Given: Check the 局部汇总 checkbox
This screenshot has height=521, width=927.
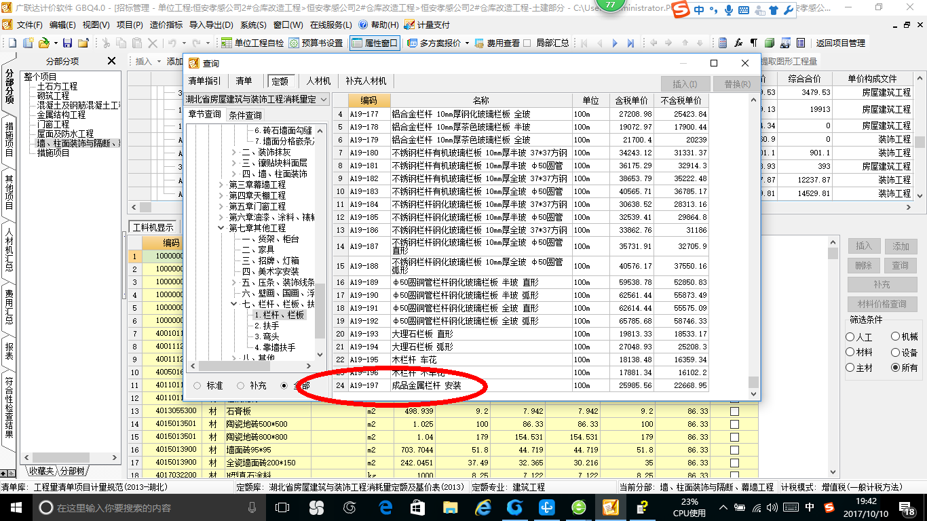Looking at the screenshot, I should 527,43.
